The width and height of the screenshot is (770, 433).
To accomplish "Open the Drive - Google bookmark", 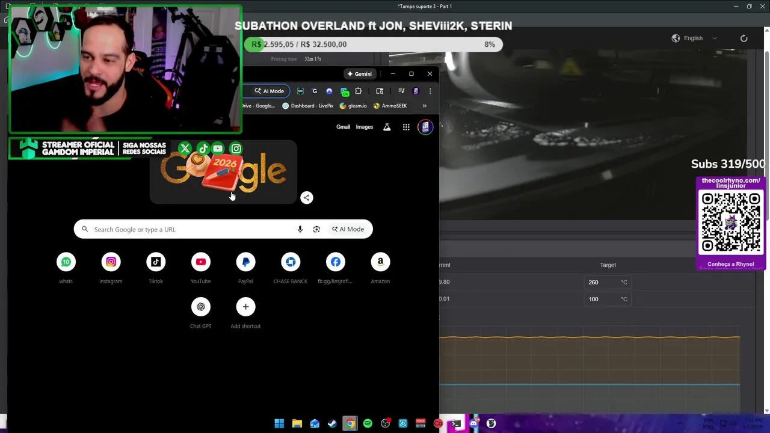I will click(x=258, y=106).
